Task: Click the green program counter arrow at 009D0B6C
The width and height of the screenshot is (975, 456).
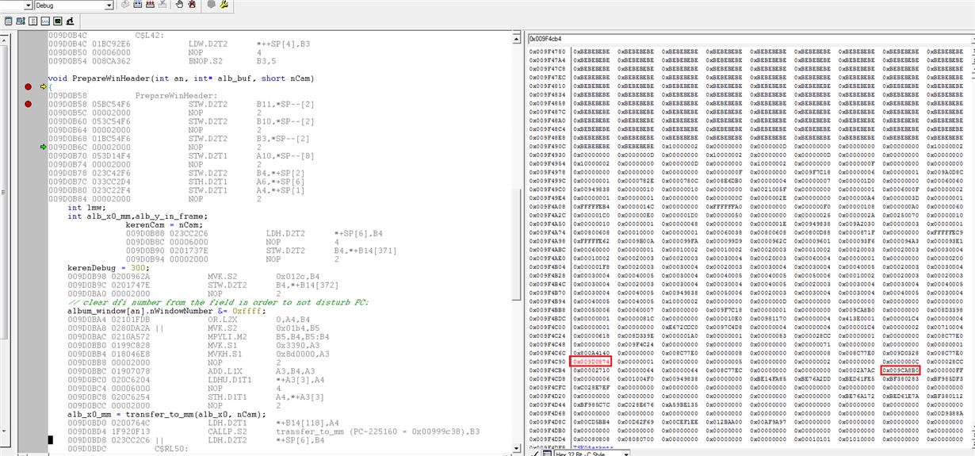Action: tap(43, 147)
